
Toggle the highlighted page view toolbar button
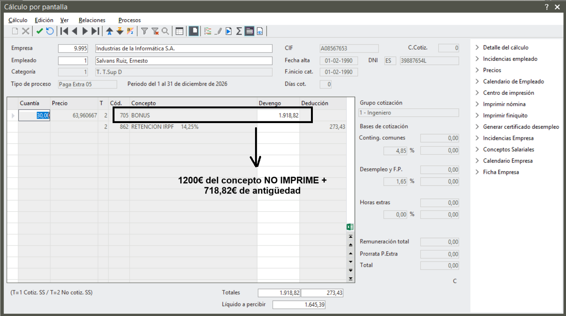(x=194, y=31)
